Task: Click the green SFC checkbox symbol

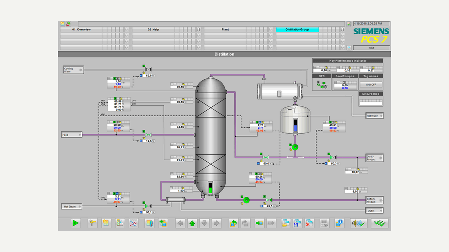Action: pos(318,85)
